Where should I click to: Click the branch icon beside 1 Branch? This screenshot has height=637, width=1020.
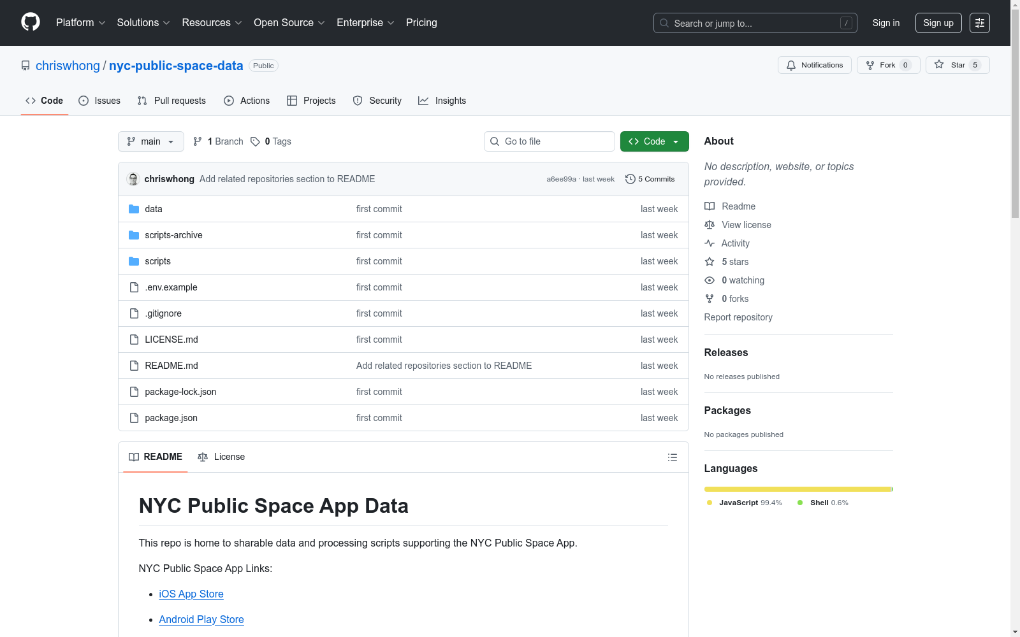pyautogui.click(x=198, y=141)
